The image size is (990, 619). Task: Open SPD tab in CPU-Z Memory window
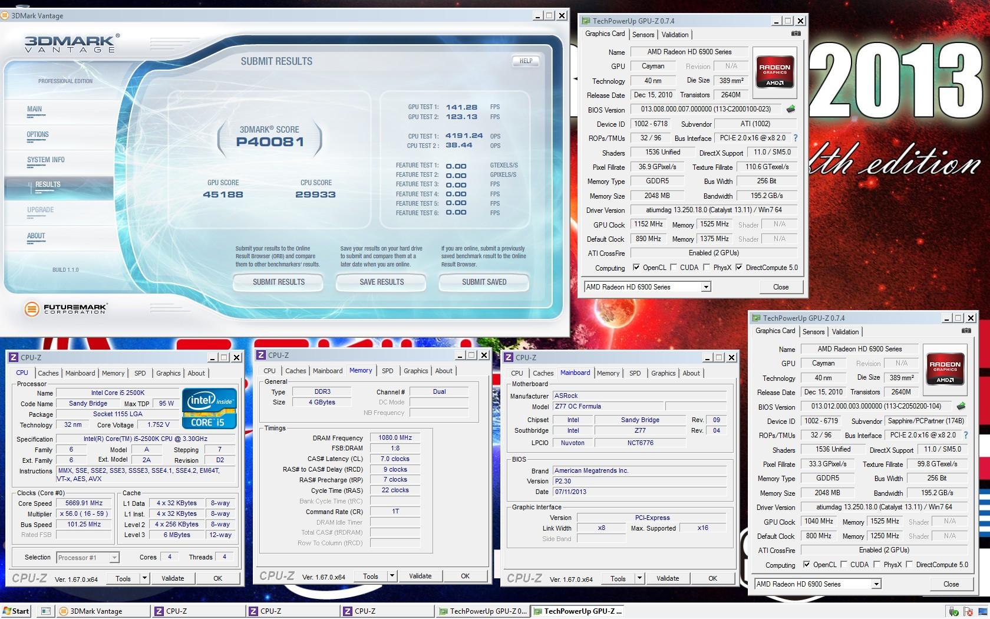click(387, 371)
